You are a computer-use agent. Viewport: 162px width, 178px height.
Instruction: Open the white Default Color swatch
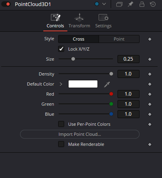[83, 84]
